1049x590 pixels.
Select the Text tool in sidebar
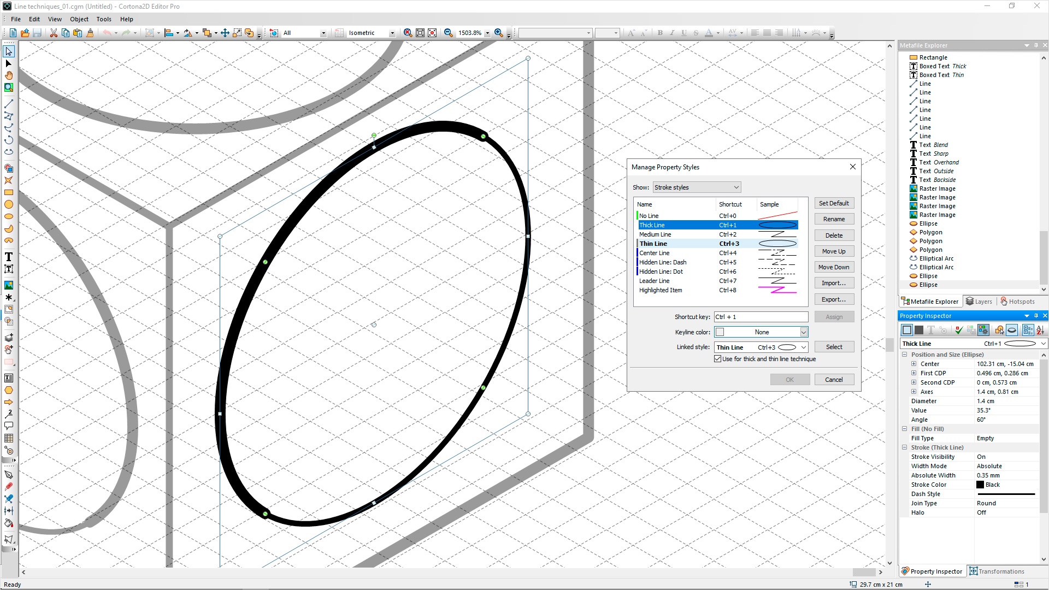tap(9, 257)
